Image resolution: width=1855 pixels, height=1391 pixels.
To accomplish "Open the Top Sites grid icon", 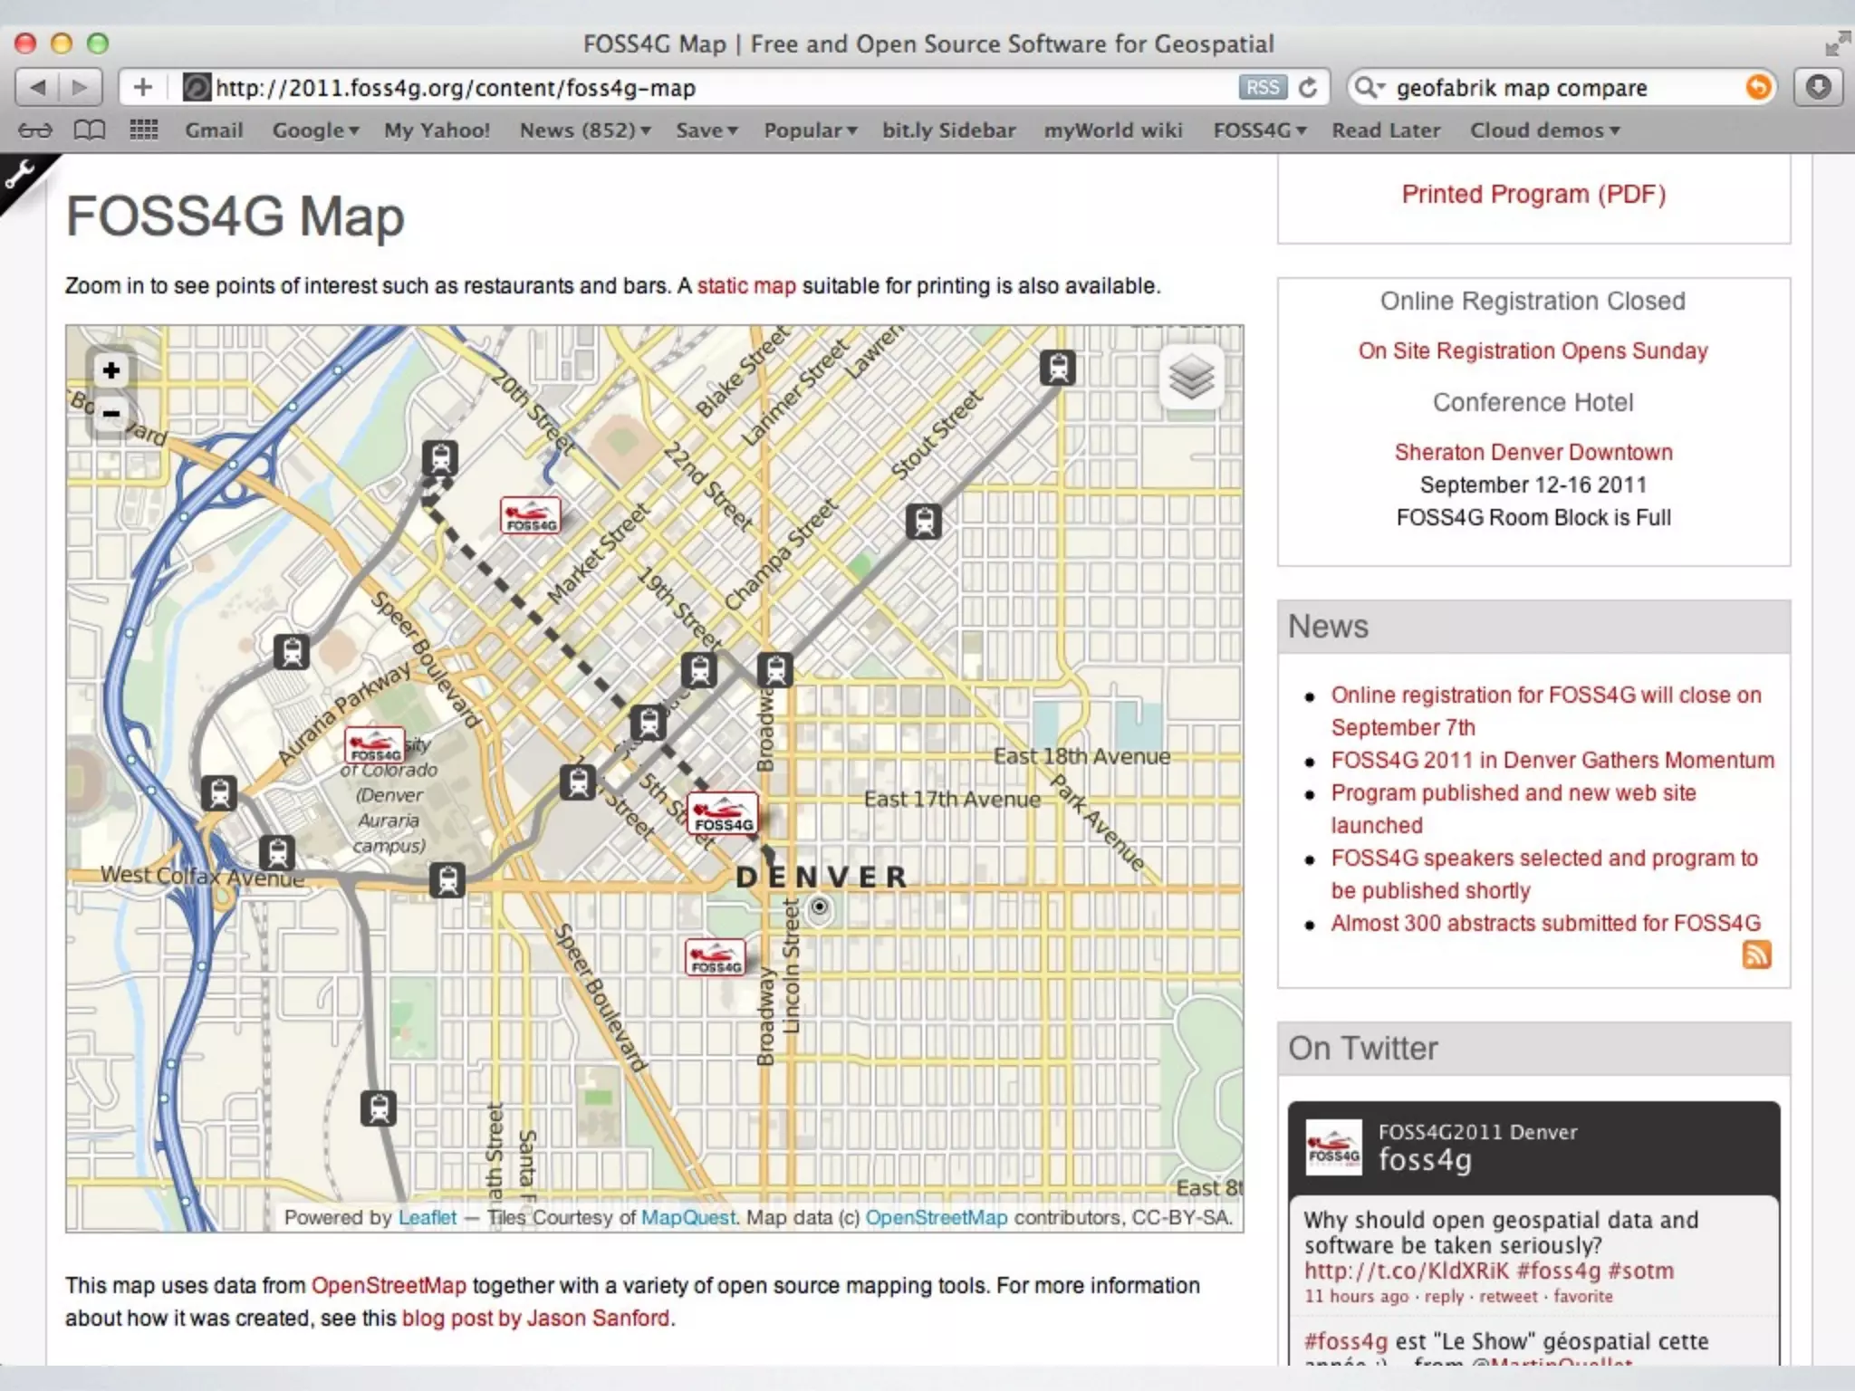I will point(144,130).
